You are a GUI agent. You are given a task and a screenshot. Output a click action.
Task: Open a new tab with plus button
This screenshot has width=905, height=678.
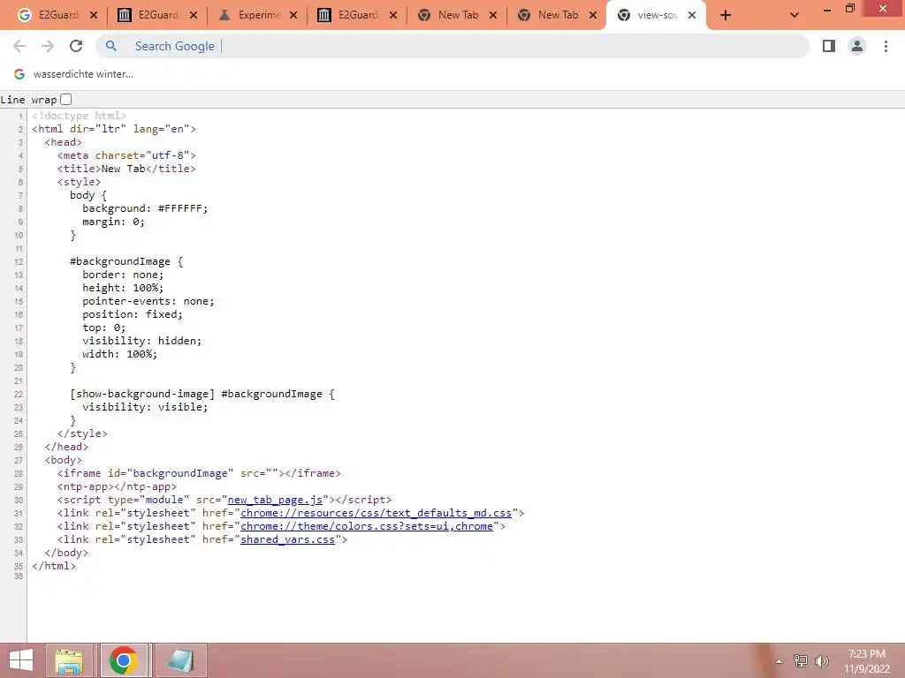coord(726,16)
